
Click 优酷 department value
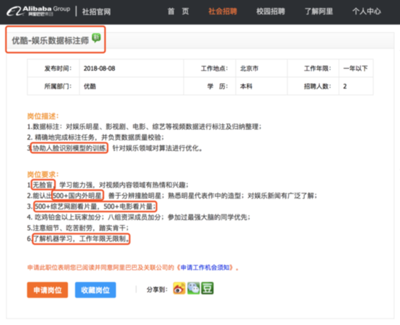click(x=90, y=86)
